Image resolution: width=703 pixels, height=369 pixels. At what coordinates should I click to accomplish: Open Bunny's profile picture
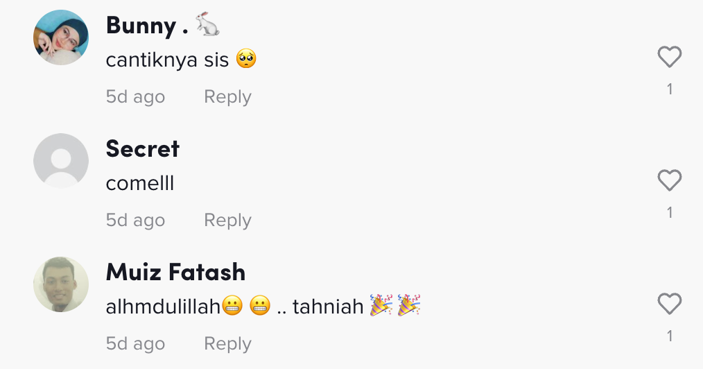(61, 37)
